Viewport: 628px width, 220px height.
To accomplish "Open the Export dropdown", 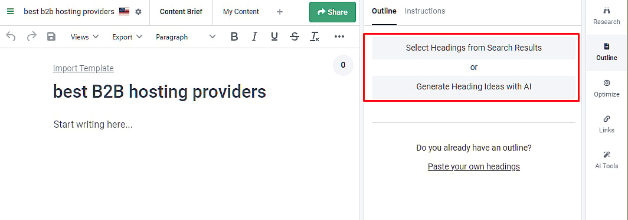I will coord(127,36).
